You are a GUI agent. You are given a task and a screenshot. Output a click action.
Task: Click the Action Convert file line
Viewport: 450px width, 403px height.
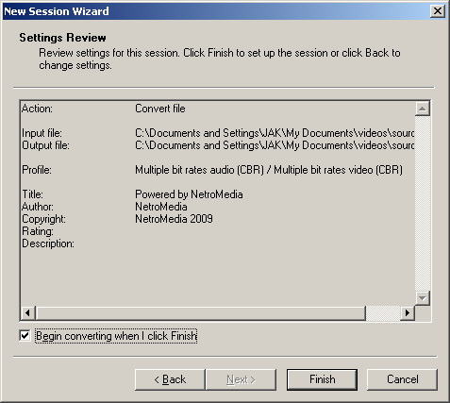pos(104,109)
